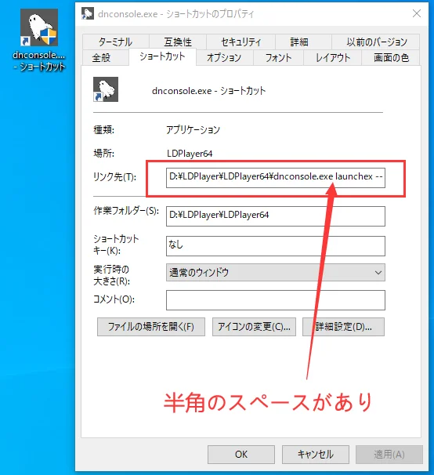The image size is (434, 475).
Task: Click the shortcut name 'dnconsole.exe - ショートカット' in the dialog
Action: (x=208, y=91)
